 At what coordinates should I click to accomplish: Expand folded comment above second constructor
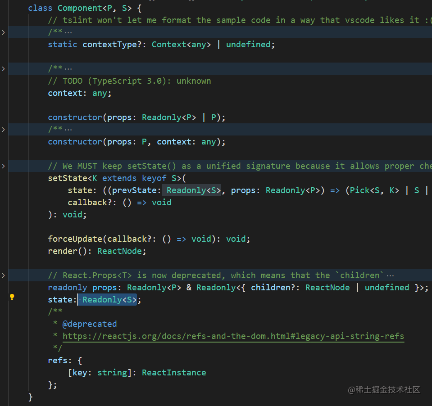3,130
